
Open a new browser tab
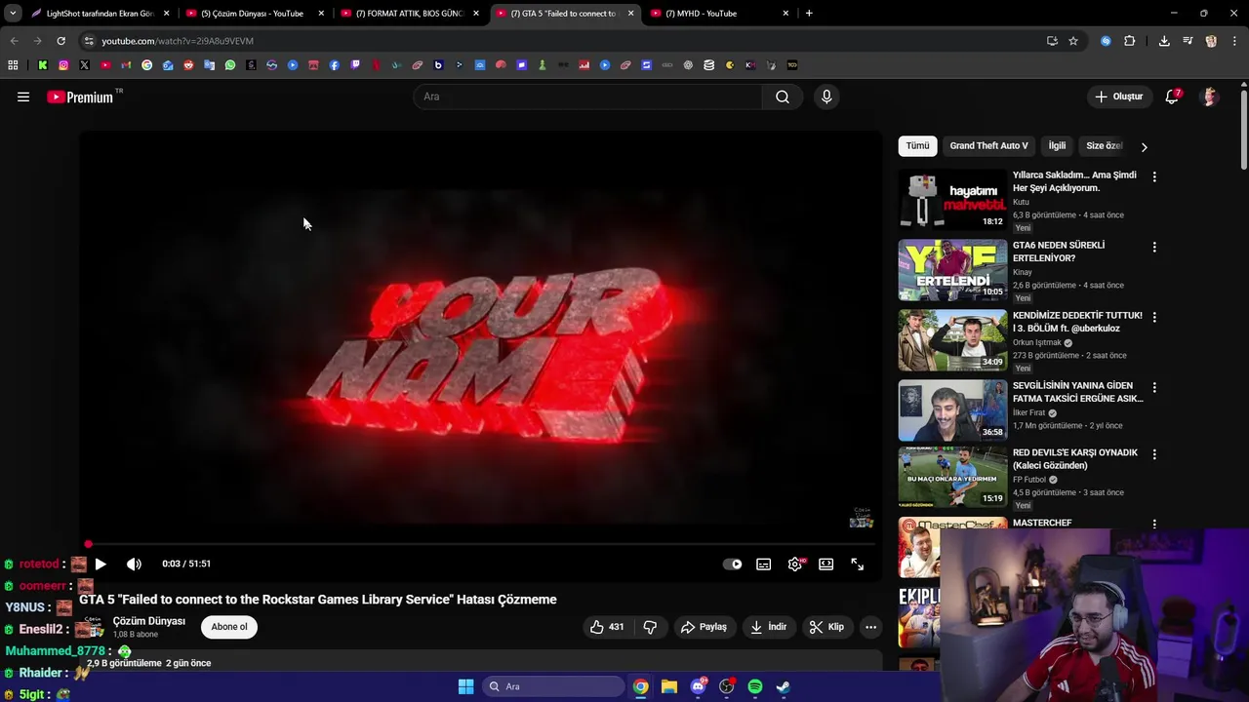[x=809, y=14]
